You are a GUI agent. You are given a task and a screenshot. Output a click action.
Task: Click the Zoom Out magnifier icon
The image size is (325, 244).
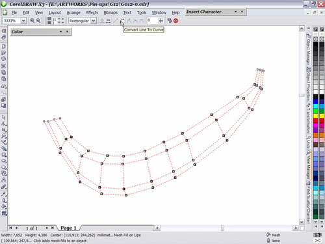click(38, 21)
